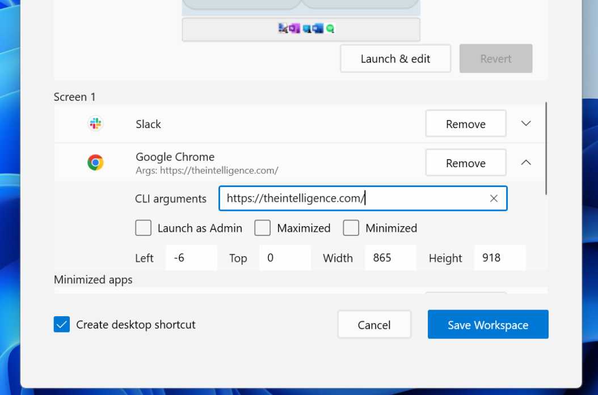Expand the Slack entry details
The image size is (598, 395).
coord(526,123)
